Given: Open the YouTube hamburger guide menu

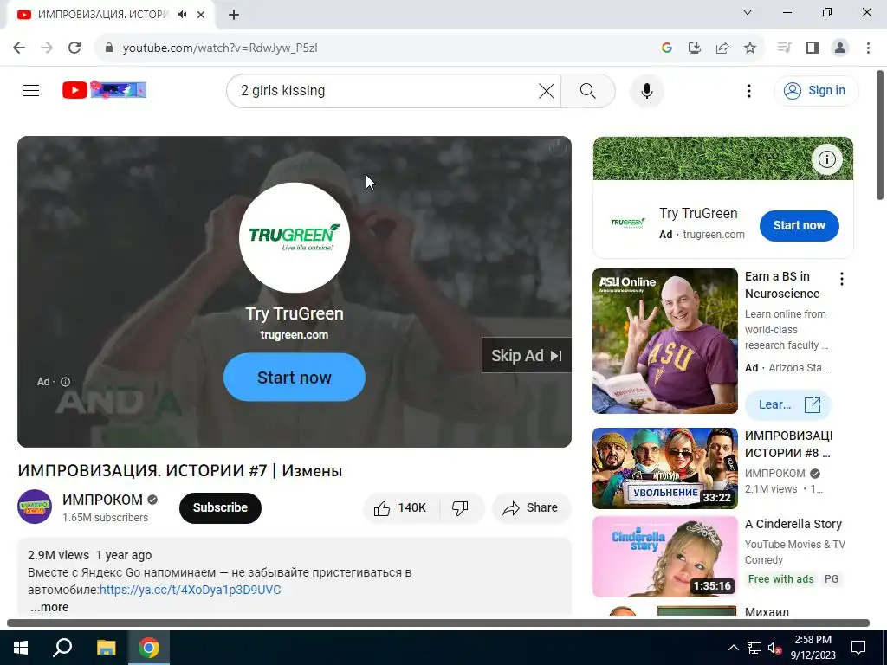Looking at the screenshot, I should point(31,90).
